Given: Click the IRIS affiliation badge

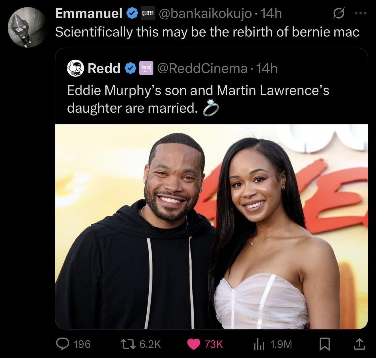Looking at the screenshot, I should (x=146, y=68).
